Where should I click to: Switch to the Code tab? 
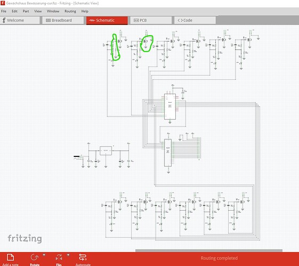195,20
